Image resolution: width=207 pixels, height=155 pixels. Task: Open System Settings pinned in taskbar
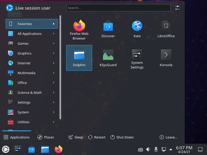point(18,149)
